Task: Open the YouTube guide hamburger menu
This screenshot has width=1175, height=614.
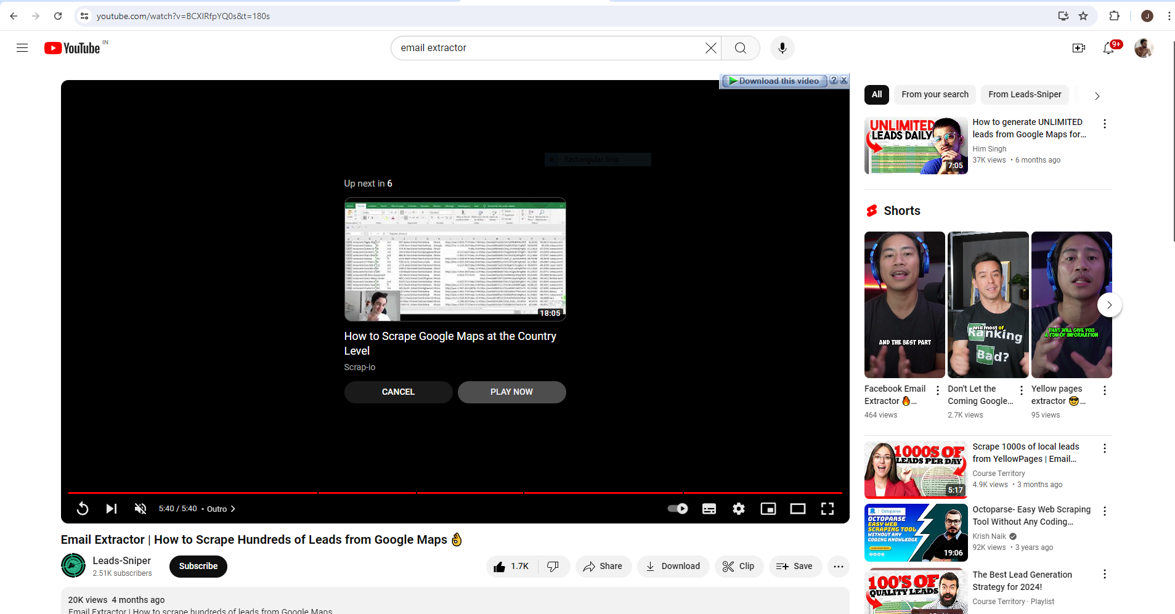Action: 22,48
